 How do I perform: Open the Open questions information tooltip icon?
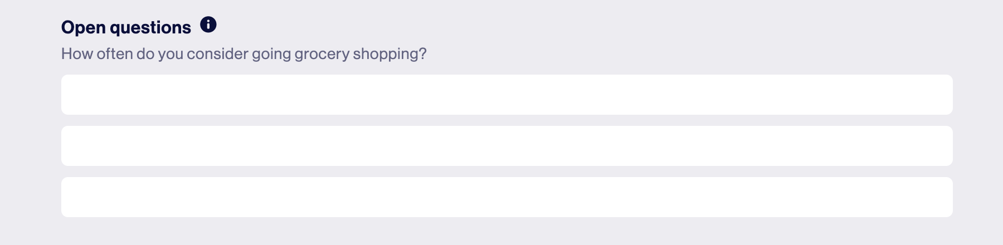(x=208, y=25)
